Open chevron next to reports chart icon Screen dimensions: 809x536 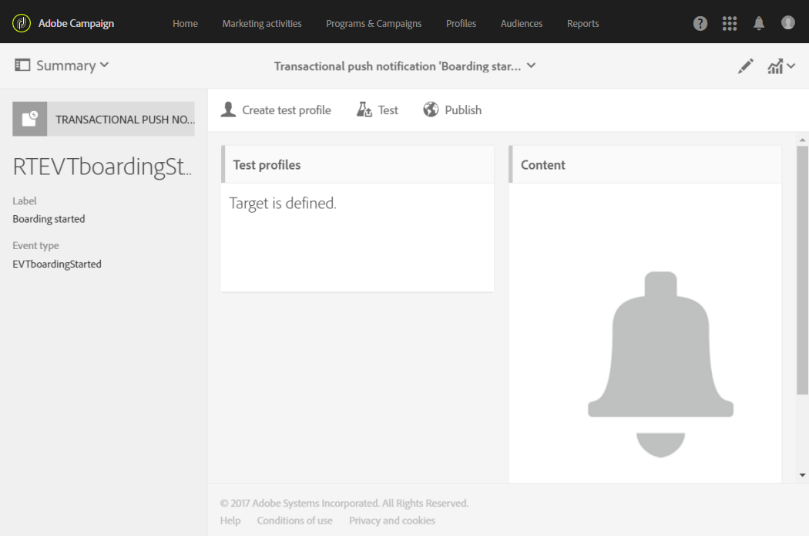coord(791,66)
